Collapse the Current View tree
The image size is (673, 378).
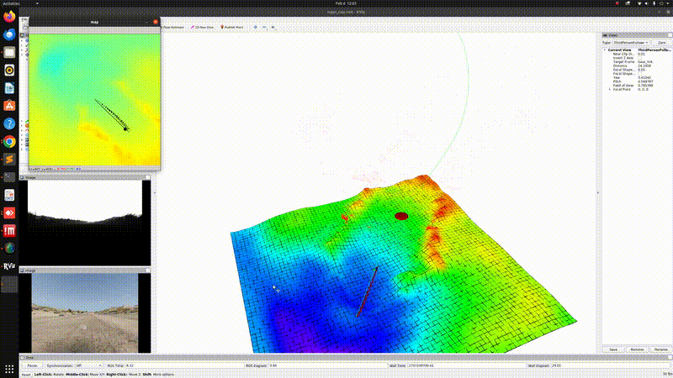pyautogui.click(x=605, y=50)
